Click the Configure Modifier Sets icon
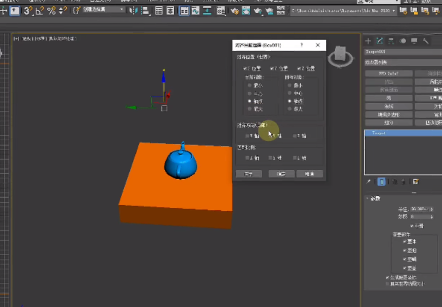 pyautogui.click(x=416, y=182)
